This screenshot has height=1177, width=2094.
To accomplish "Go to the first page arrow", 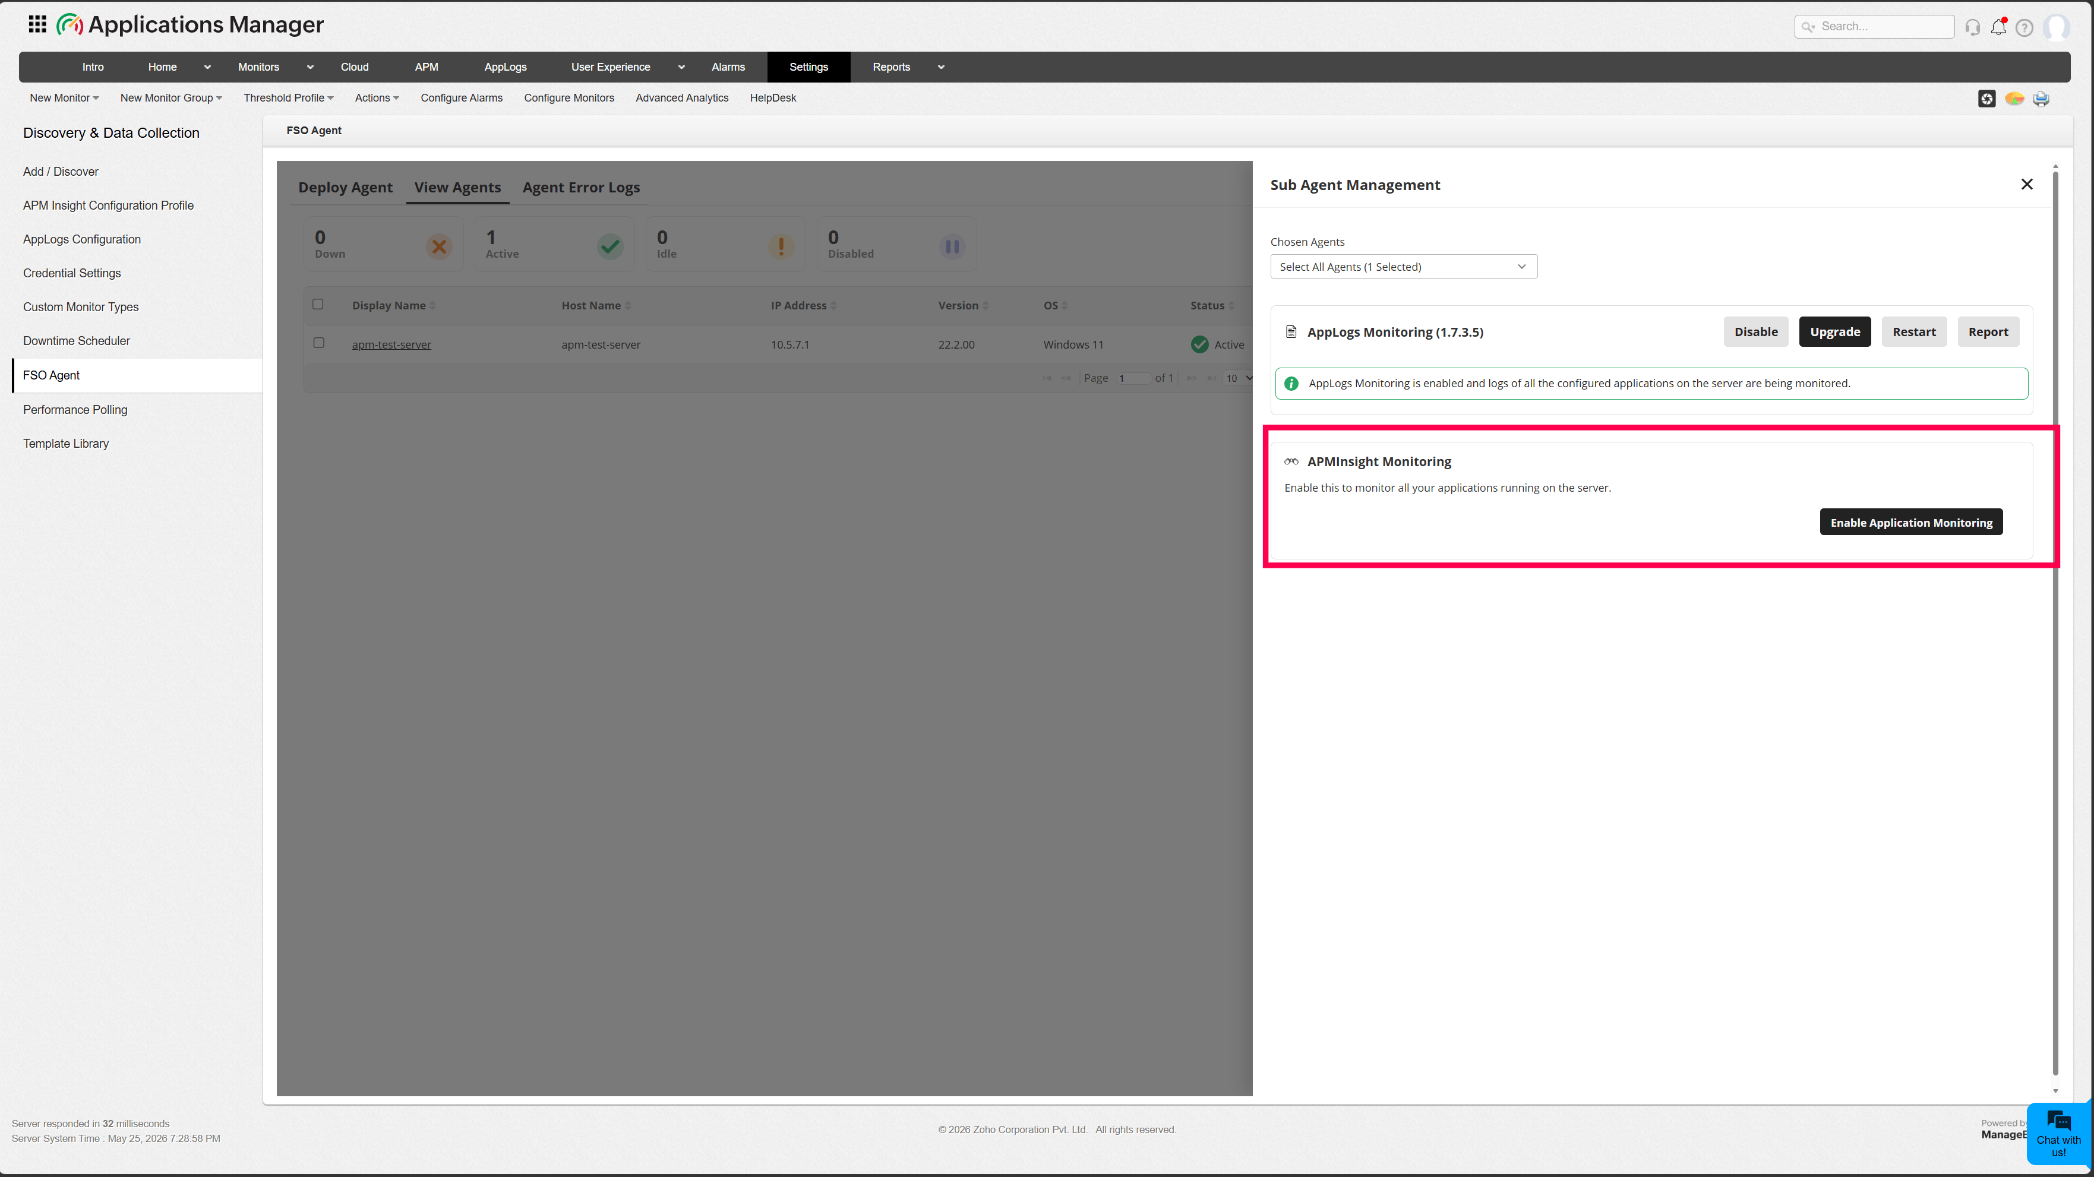I will point(1047,378).
